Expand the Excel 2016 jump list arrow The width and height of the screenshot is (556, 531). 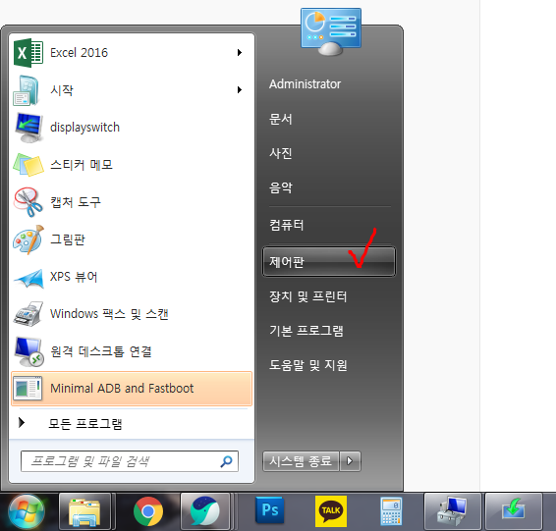click(x=240, y=53)
